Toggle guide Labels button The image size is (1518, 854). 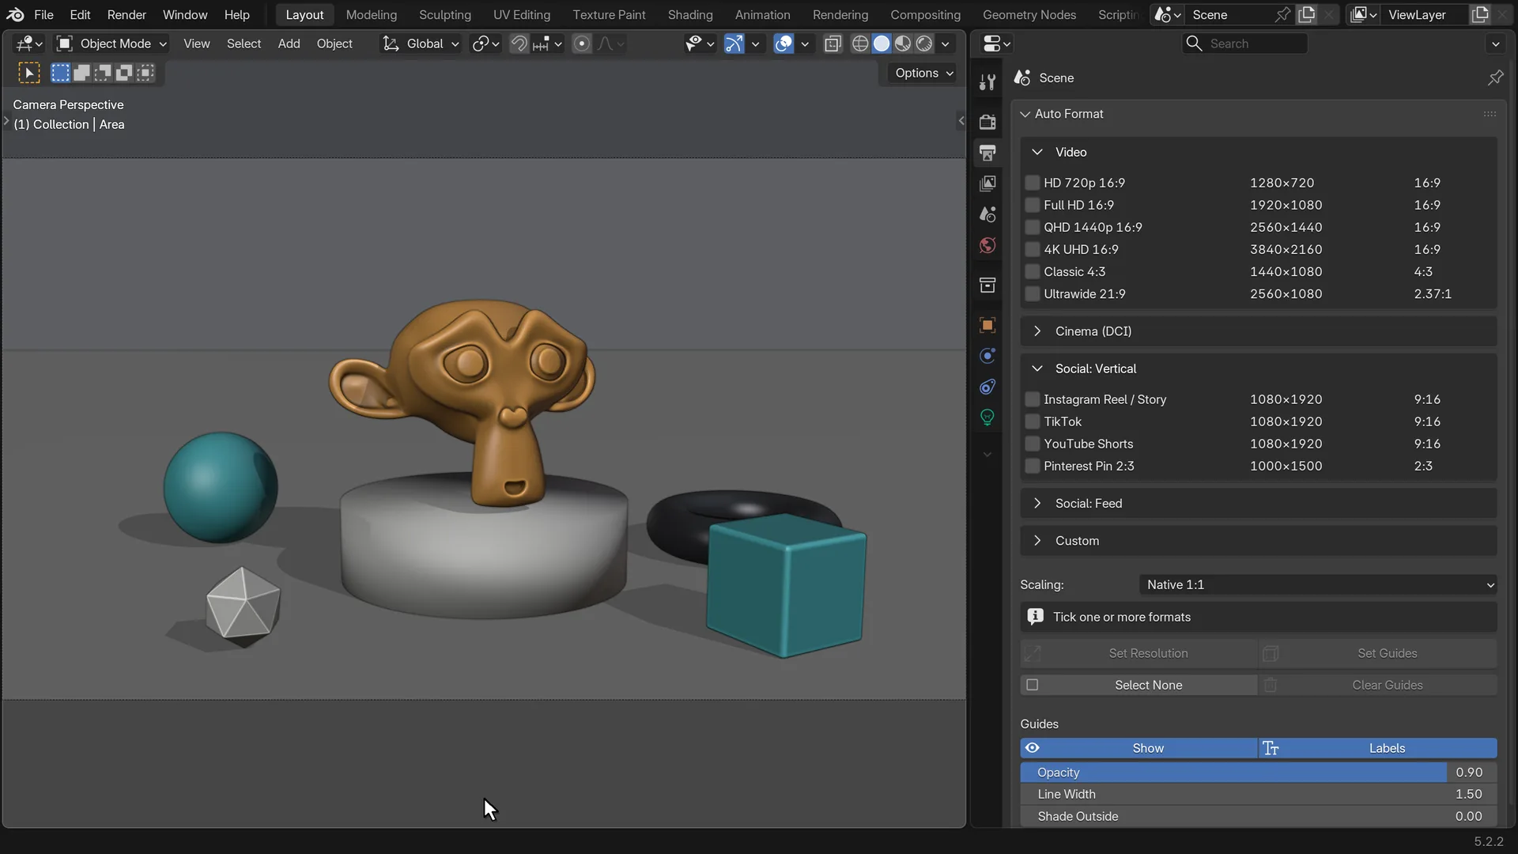[x=1378, y=748]
